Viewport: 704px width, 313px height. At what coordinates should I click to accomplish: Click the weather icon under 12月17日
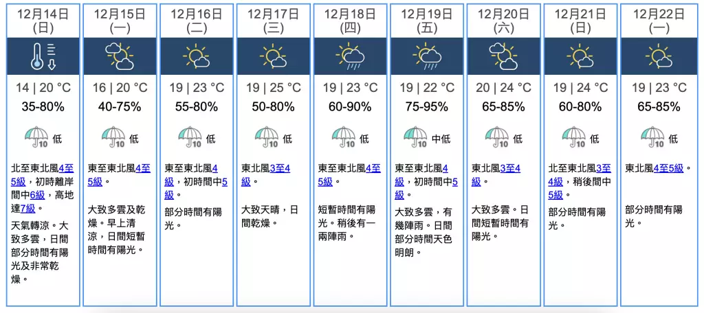click(x=273, y=56)
